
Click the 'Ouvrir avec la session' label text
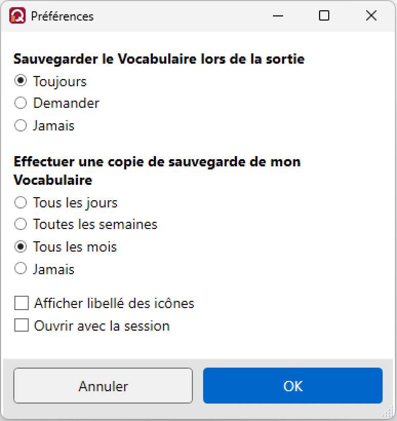(102, 326)
